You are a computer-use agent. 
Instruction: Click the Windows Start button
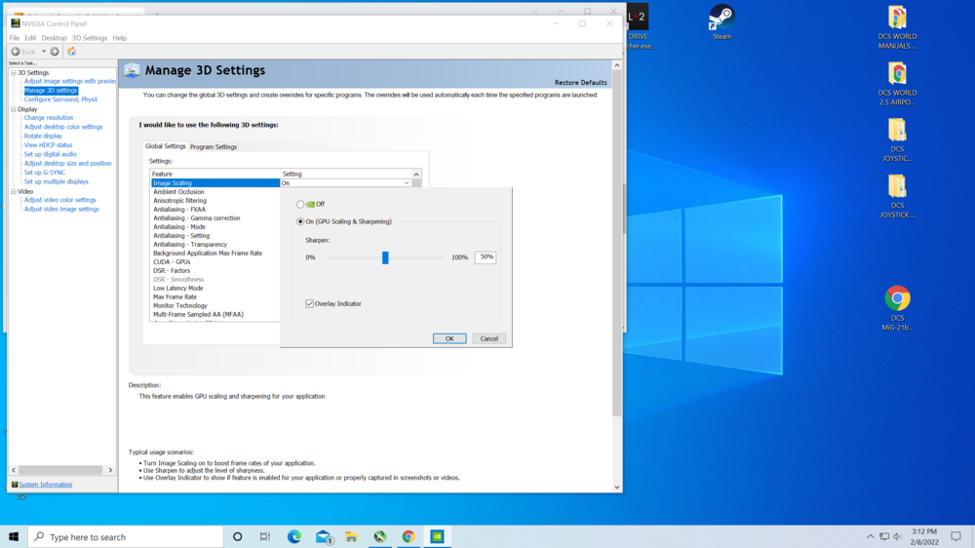[14, 537]
